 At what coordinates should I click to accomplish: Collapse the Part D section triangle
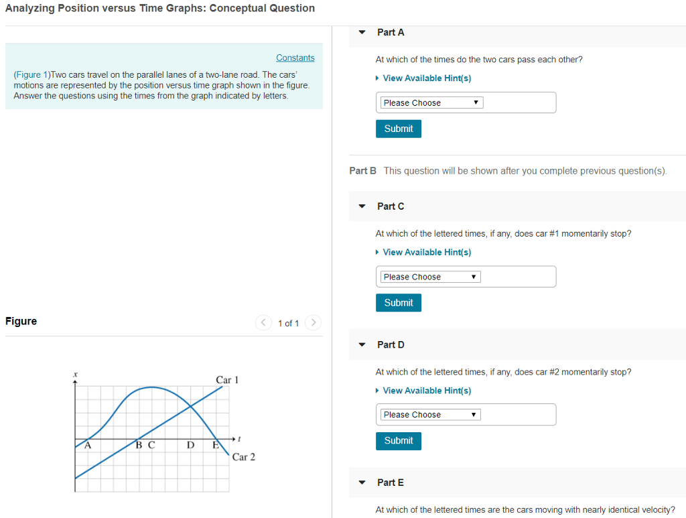pyautogui.click(x=361, y=344)
